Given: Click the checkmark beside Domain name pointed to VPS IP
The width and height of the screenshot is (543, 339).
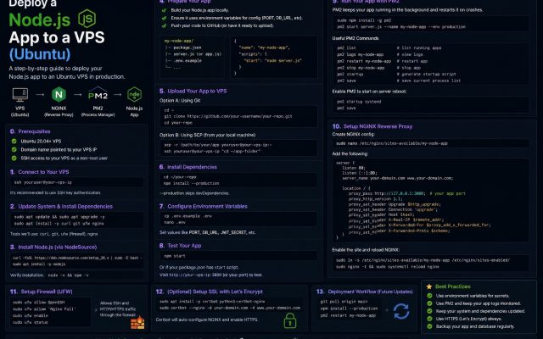Looking at the screenshot, I should pyautogui.click(x=14, y=150).
